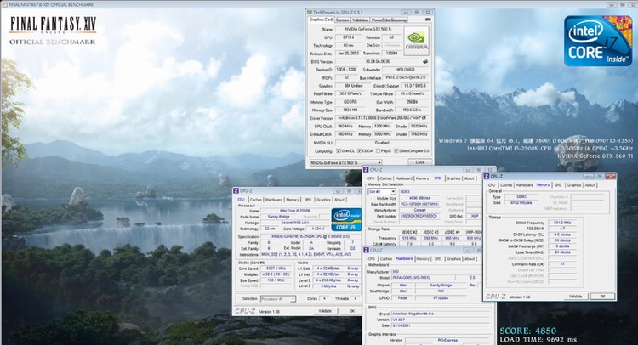Click the CPU-Z icon of the Memory window
The image size is (638, 345).
[x=487, y=176]
